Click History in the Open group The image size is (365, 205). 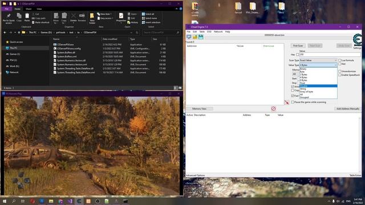coord(133,23)
